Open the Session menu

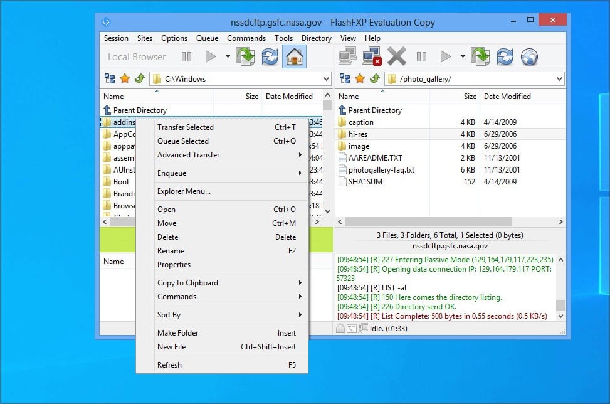[116, 38]
